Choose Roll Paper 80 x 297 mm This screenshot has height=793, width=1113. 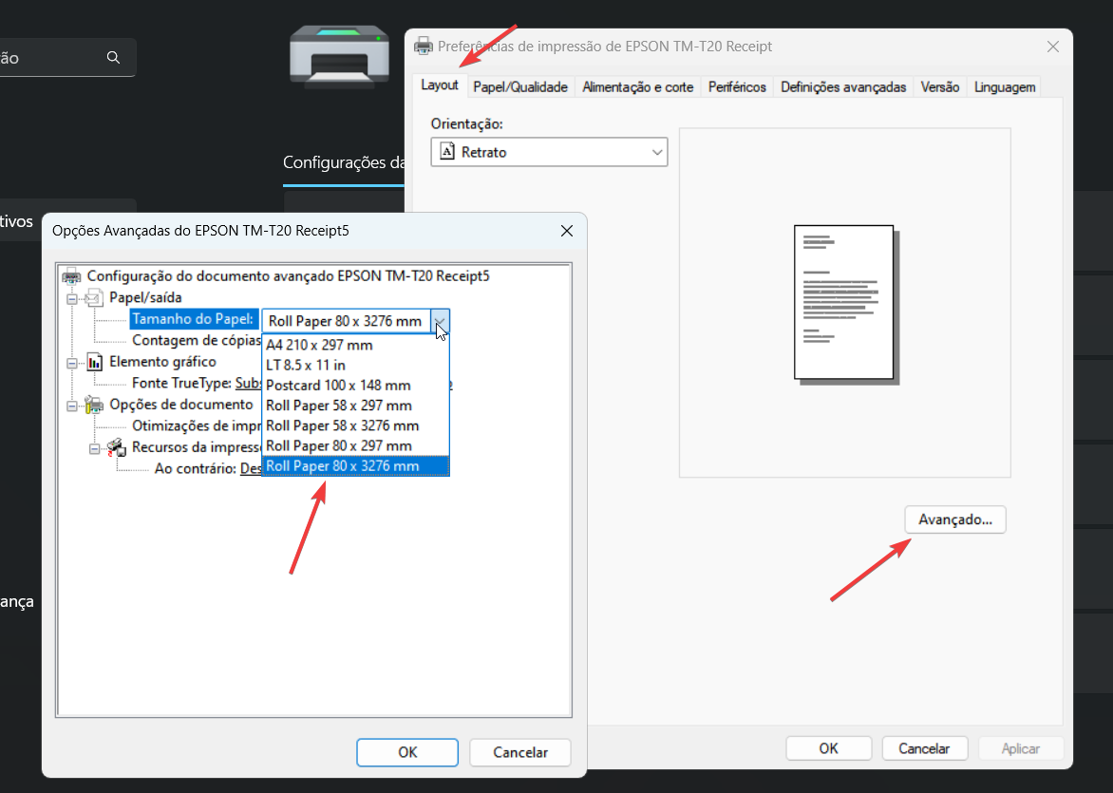355,445
